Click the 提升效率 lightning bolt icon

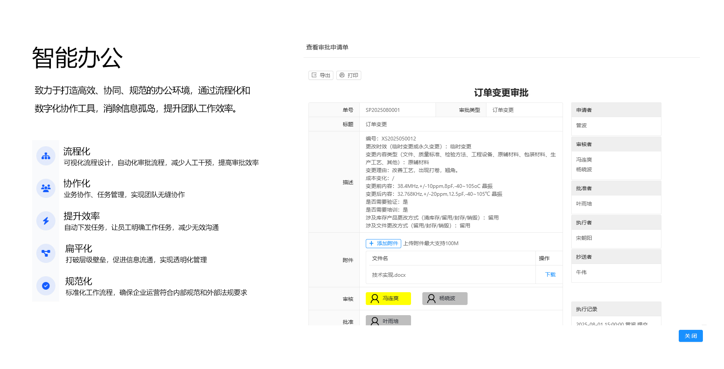(x=46, y=221)
